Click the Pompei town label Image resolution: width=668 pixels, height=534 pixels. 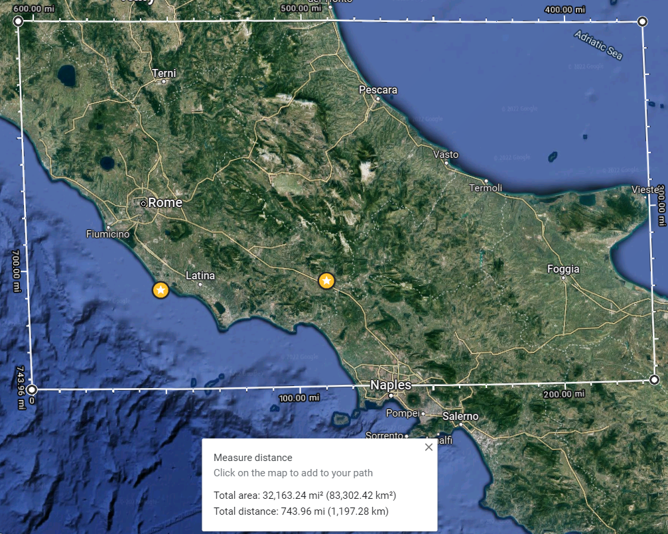[x=403, y=413]
